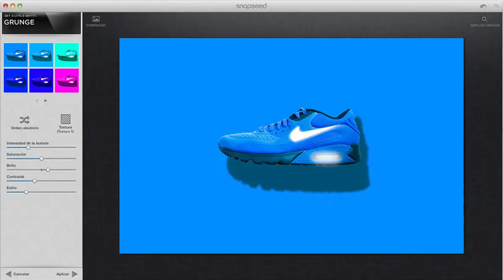Click the Estilo slider handle
The width and height of the screenshot is (503, 280).
[26, 192]
